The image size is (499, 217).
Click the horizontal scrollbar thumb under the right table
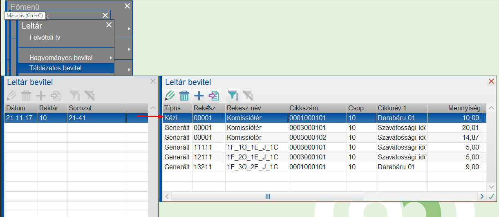(268, 197)
